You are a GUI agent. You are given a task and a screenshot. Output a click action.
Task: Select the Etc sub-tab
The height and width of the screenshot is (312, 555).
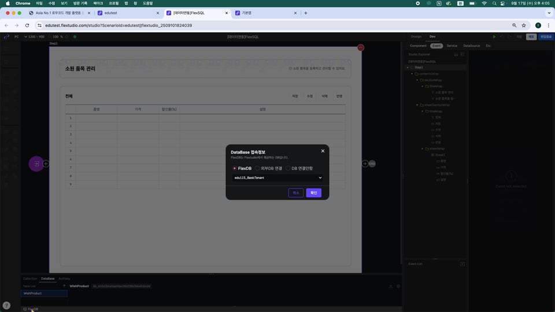click(x=488, y=46)
